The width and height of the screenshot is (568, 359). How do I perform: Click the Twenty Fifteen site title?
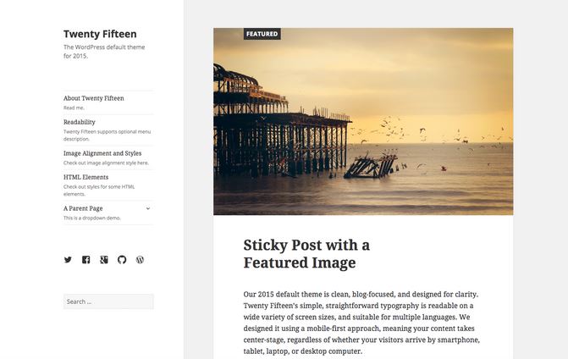[100, 34]
